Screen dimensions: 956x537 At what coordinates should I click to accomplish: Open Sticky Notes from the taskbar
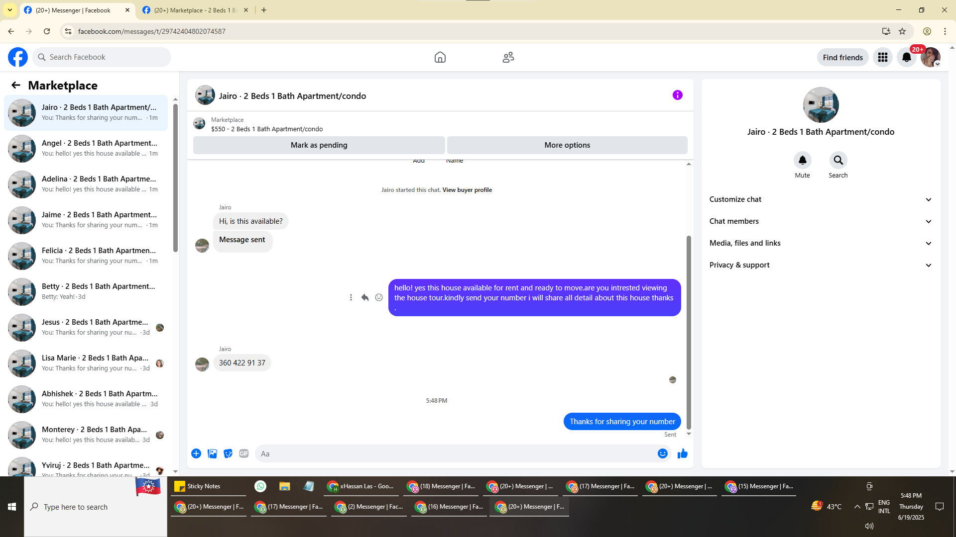[x=207, y=486]
